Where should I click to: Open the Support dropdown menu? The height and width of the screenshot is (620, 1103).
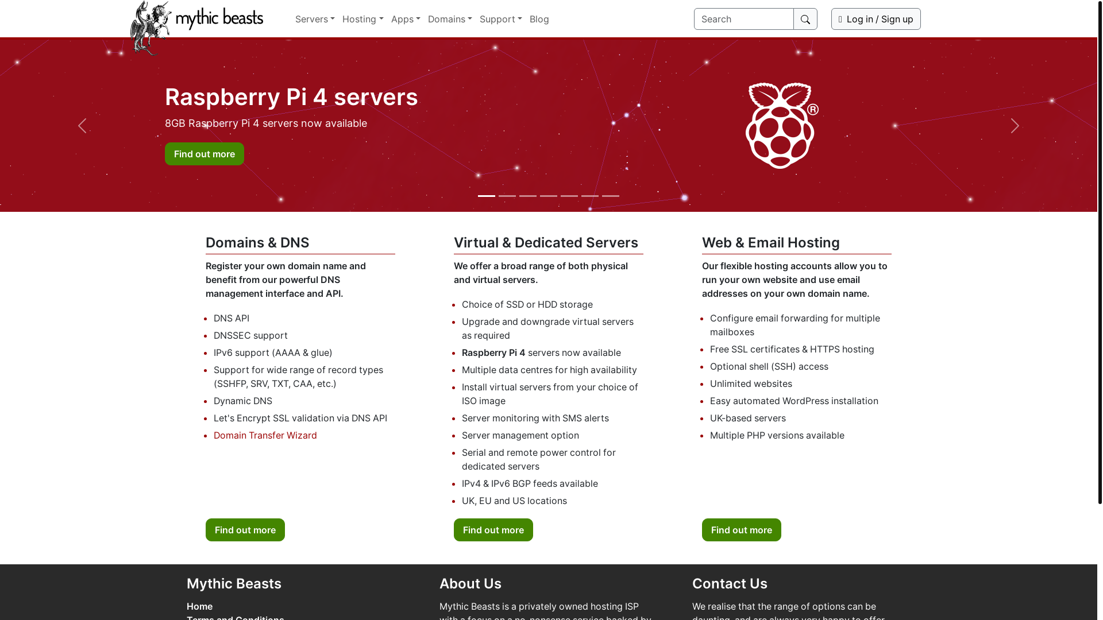[x=500, y=19]
